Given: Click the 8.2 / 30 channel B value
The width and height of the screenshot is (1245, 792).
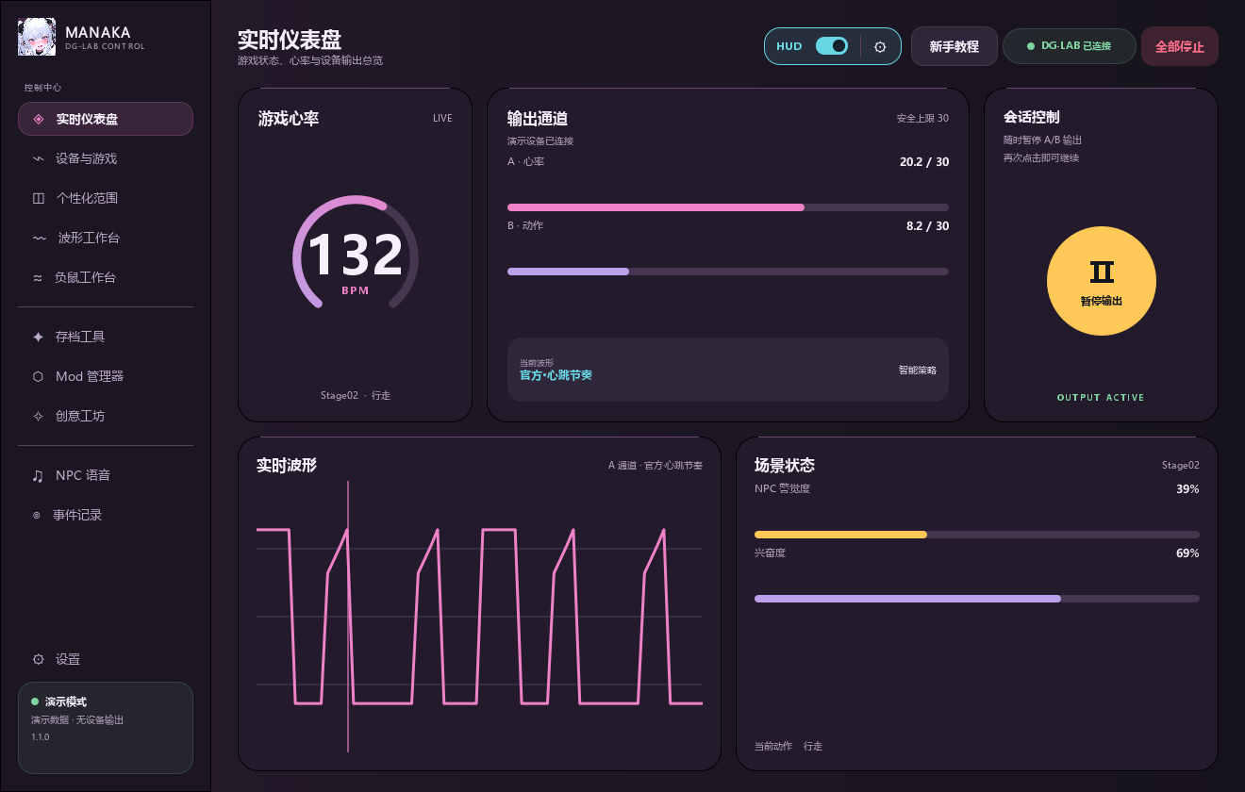Looking at the screenshot, I should 928,226.
